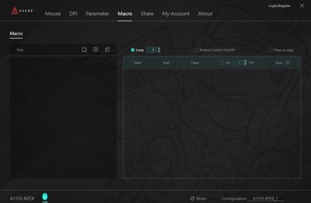Tick the Press to play checkbox
311x203 pixels.
point(270,50)
